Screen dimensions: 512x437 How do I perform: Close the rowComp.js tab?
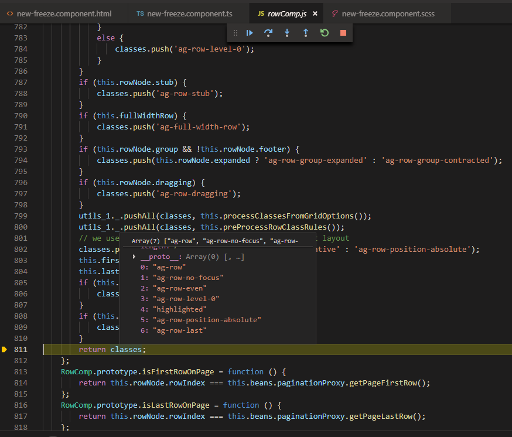click(315, 13)
